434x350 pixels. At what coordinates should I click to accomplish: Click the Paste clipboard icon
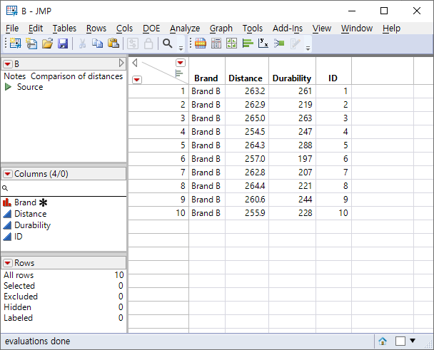pos(113,43)
